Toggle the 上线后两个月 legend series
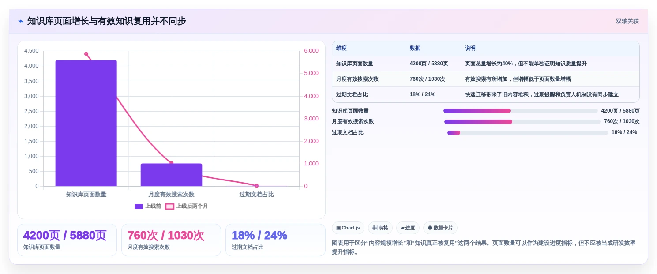 pyautogui.click(x=186, y=206)
